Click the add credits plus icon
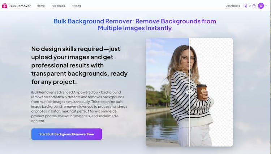 (254, 6)
